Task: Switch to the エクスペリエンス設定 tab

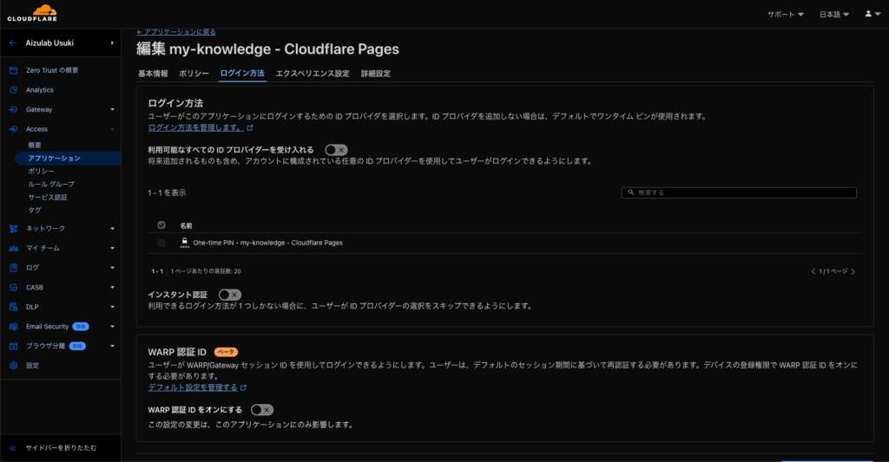Action: tap(313, 74)
